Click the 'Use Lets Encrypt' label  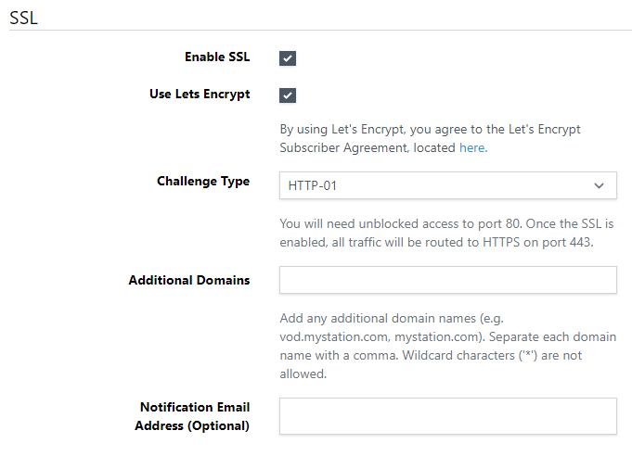[200, 95]
